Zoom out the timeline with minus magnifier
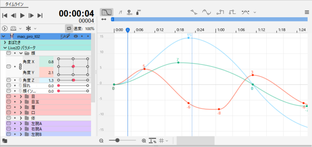Screen dimensions: 312x147 click(102, 141)
